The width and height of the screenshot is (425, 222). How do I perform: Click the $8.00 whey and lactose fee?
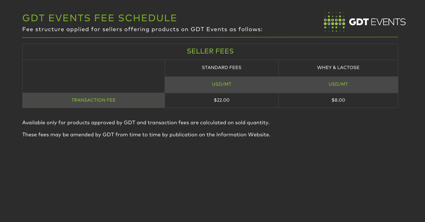click(x=338, y=100)
